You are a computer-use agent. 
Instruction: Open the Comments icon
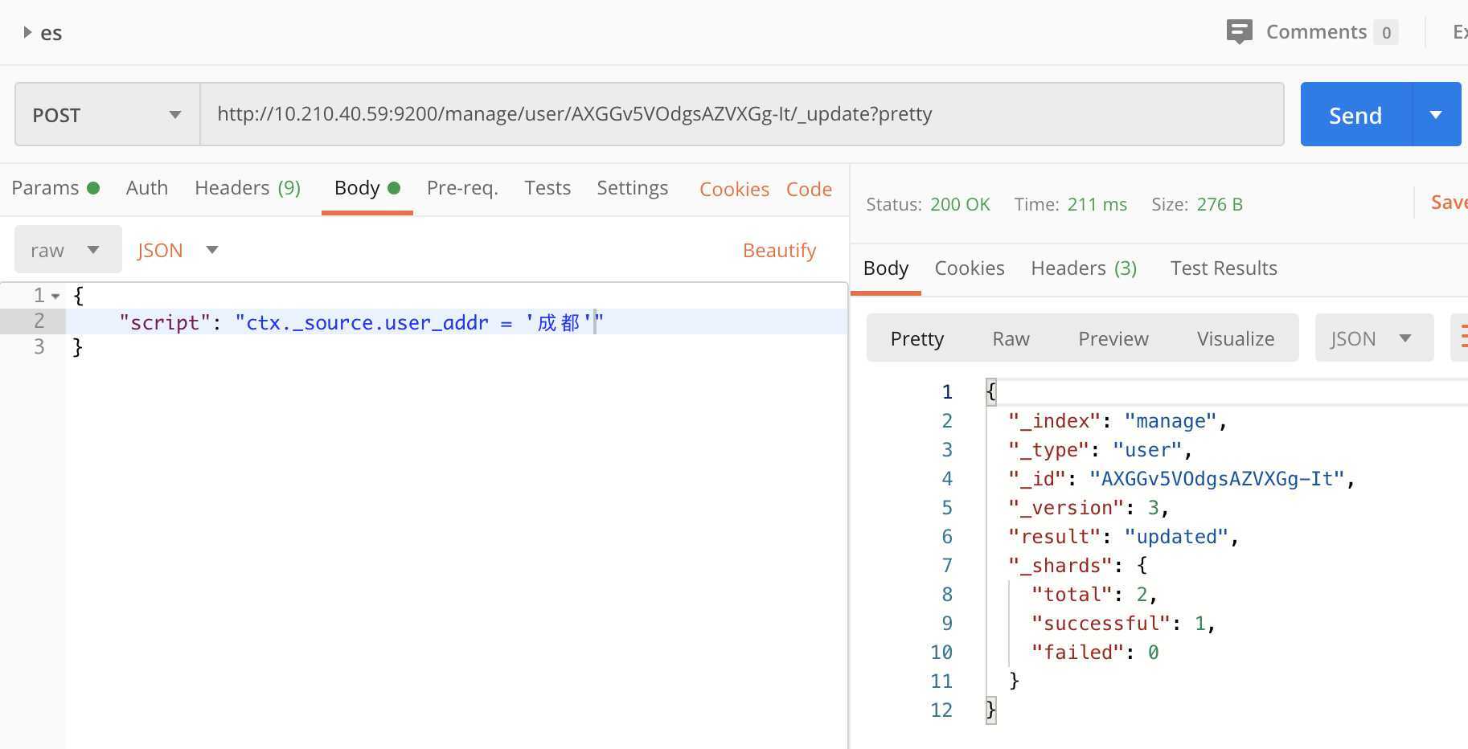pyautogui.click(x=1239, y=32)
